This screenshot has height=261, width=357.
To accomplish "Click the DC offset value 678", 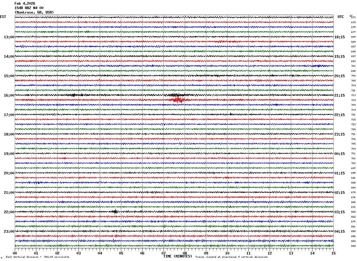I will (353, 193).
